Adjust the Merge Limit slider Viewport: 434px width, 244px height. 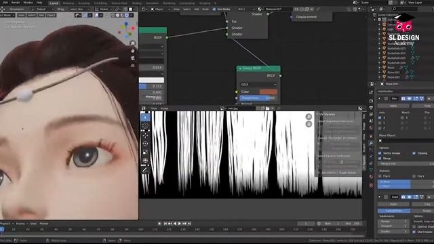pos(406,164)
